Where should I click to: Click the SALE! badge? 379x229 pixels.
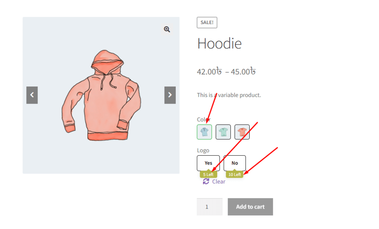click(207, 23)
